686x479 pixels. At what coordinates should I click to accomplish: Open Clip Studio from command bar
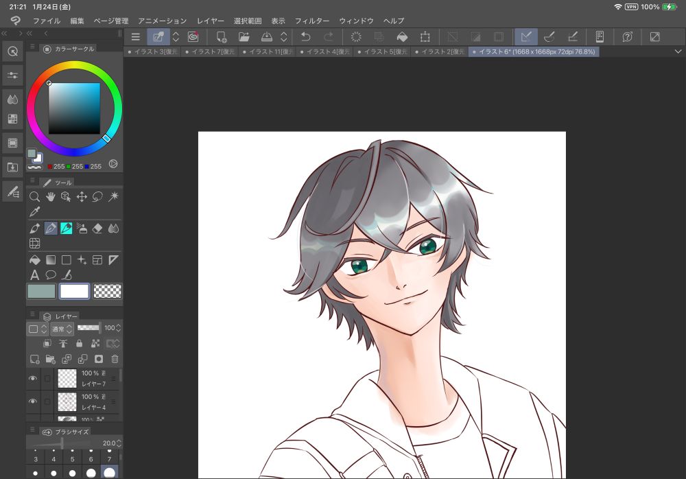(x=193, y=37)
